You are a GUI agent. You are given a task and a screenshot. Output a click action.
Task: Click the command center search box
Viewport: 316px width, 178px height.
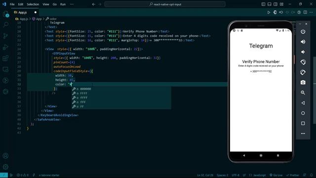tap(165, 4)
